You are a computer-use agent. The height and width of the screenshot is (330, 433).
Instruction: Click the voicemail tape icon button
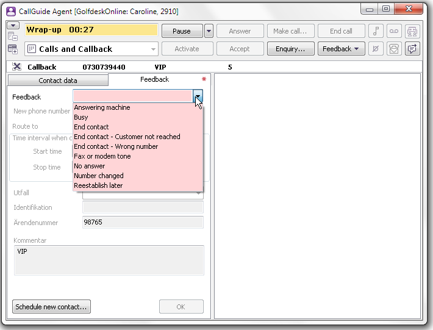pos(394,32)
